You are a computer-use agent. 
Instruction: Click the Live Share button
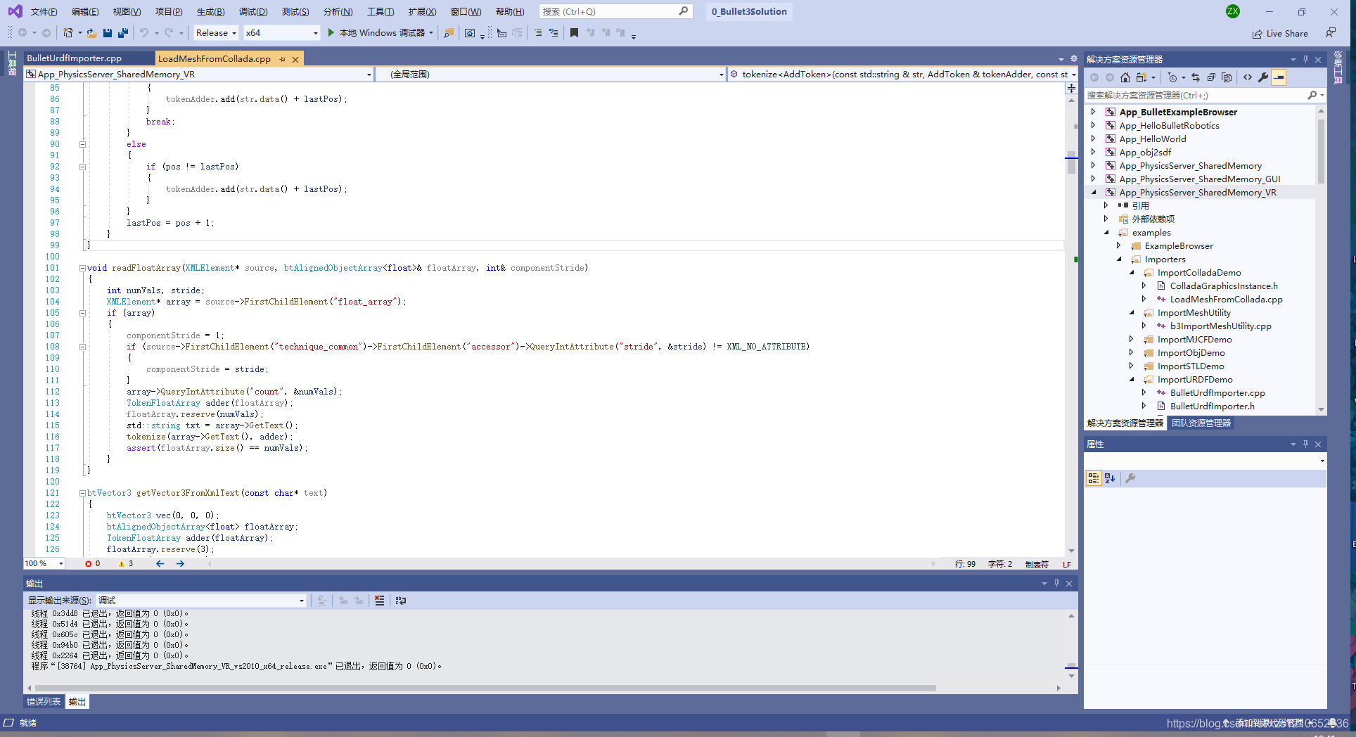[1280, 33]
